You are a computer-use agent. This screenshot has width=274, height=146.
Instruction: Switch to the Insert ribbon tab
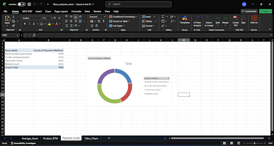(39, 12)
